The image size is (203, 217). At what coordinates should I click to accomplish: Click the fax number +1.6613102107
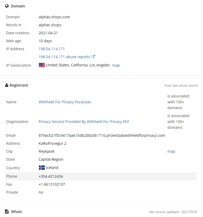click(52, 184)
